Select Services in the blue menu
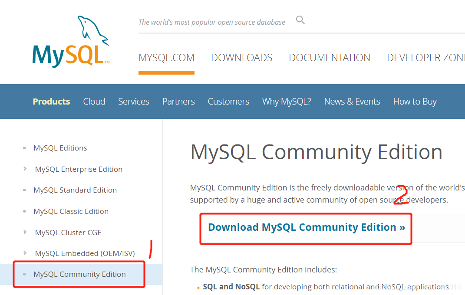This screenshot has height=295, width=465. click(134, 102)
